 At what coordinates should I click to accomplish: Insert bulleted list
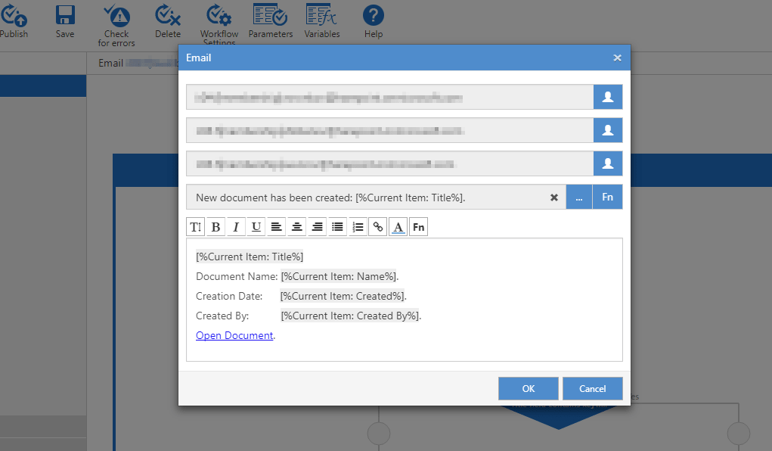337,227
